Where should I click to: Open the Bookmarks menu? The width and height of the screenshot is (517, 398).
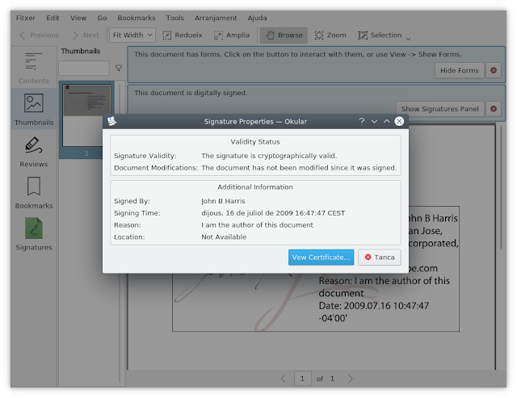[x=137, y=18]
